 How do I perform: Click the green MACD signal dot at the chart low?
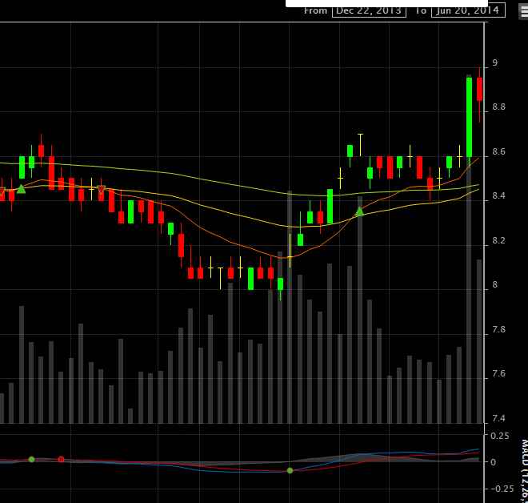290,470
